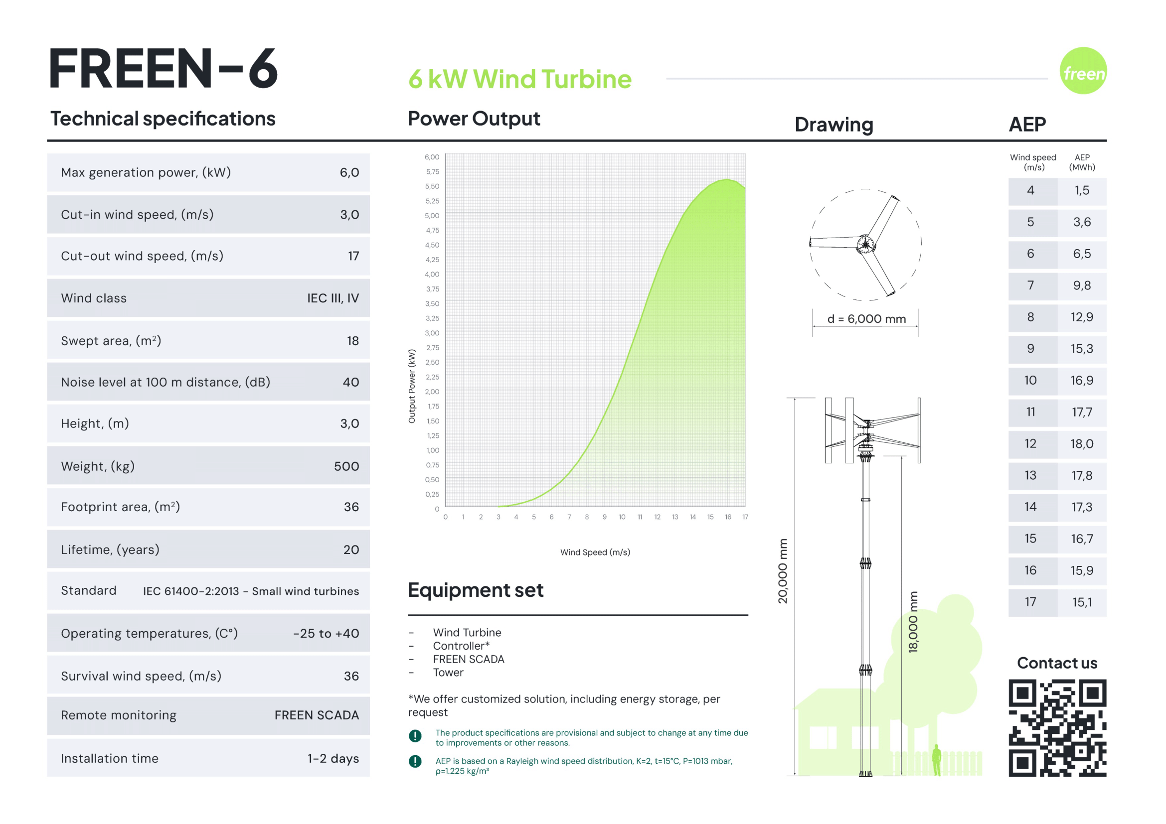The height and width of the screenshot is (824, 1166).
Task: Click the 'Height, (m)' row label
Action: [x=95, y=423]
